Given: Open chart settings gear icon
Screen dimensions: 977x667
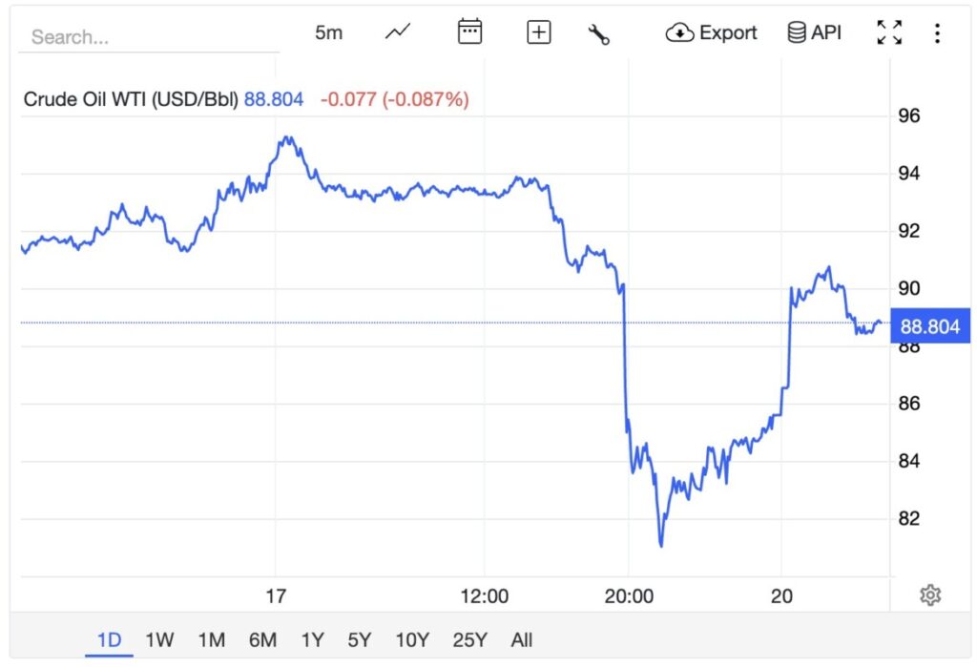Looking at the screenshot, I should coord(930,595).
